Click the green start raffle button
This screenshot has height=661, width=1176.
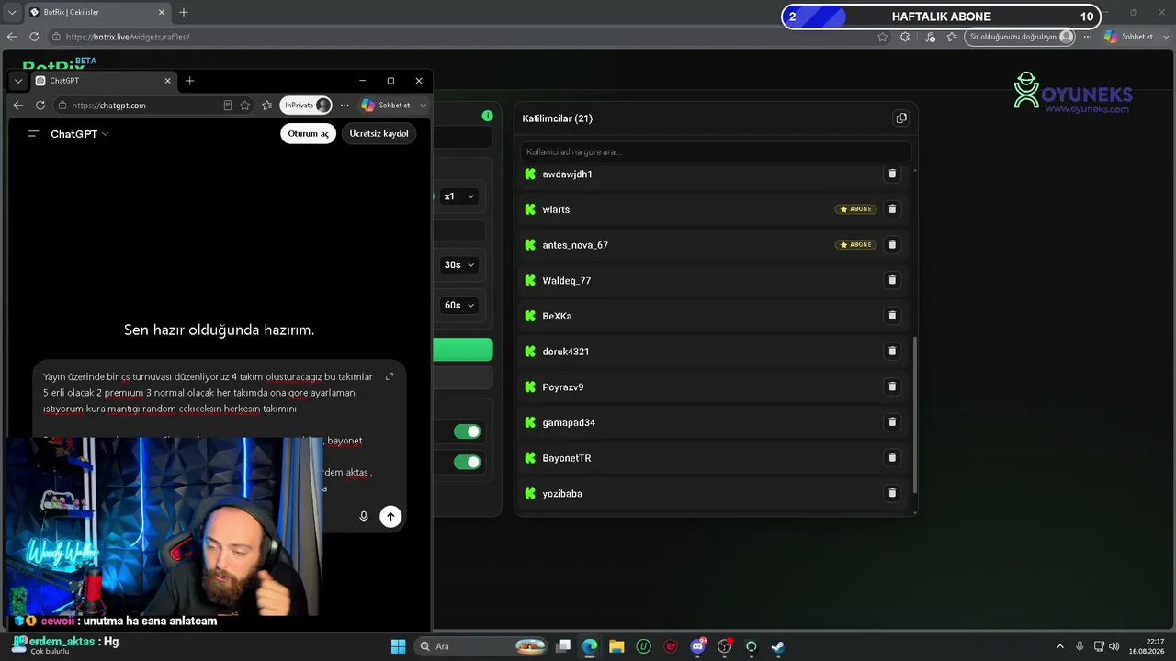(x=463, y=350)
